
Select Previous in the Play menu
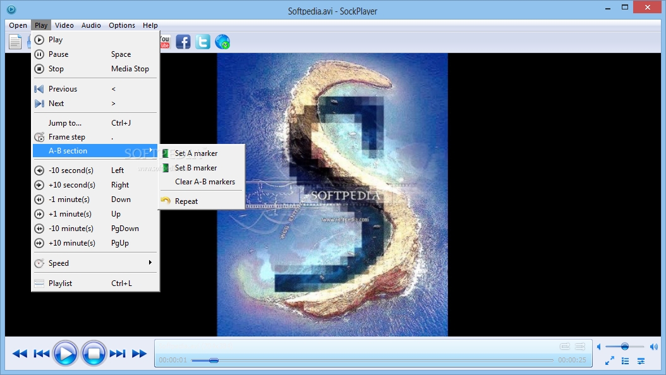pos(95,89)
